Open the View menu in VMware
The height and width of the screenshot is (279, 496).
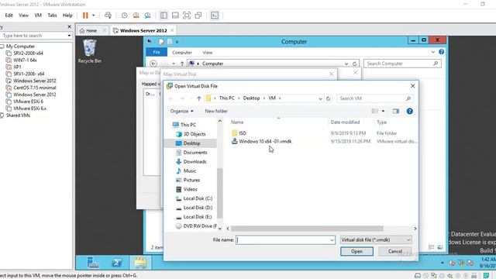(x=24, y=15)
